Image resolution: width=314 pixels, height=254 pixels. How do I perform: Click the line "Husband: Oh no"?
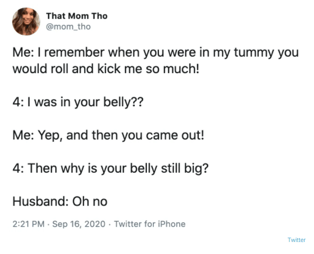point(60,201)
